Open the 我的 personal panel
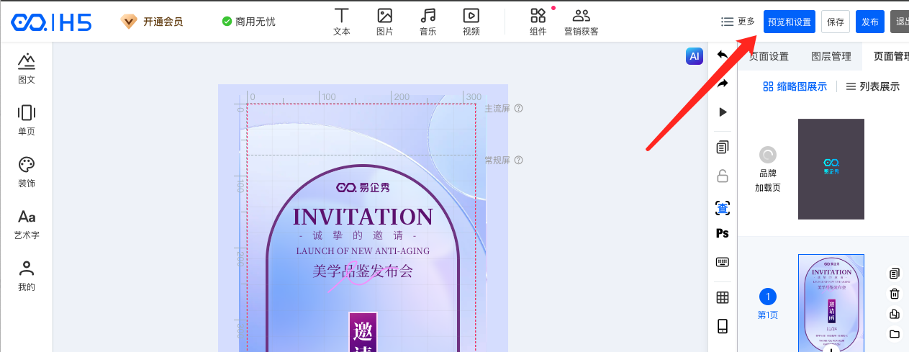Image resolution: width=909 pixels, height=352 pixels. (27, 276)
